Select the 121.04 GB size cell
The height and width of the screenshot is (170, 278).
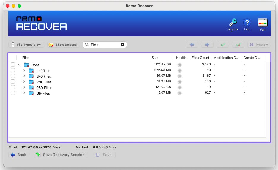pos(163,87)
